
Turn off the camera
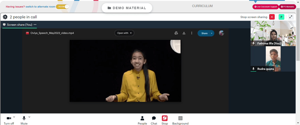(x=9, y=121)
